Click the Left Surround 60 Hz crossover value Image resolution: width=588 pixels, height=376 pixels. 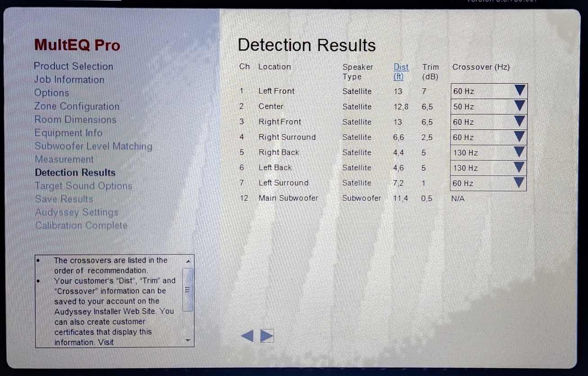click(463, 183)
